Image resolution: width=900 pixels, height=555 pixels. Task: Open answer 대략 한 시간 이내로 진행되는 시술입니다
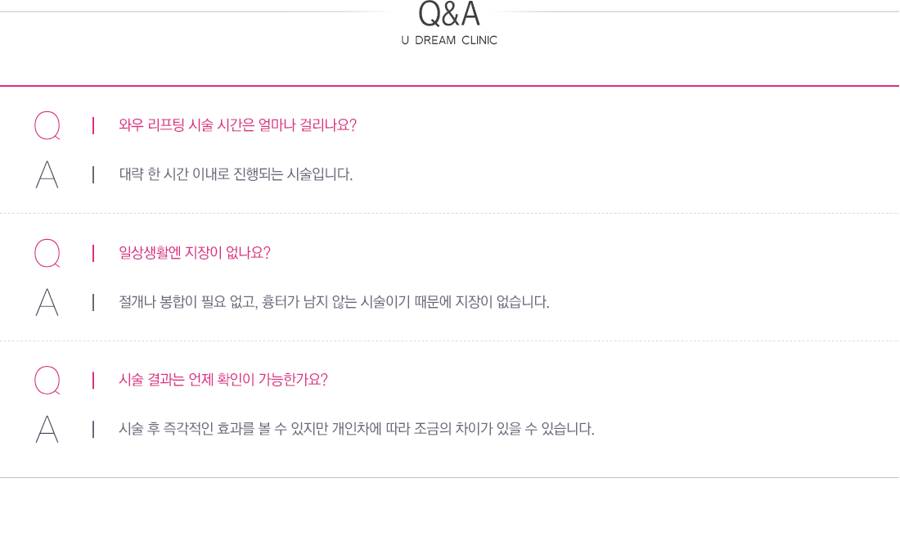coord(236,174)
